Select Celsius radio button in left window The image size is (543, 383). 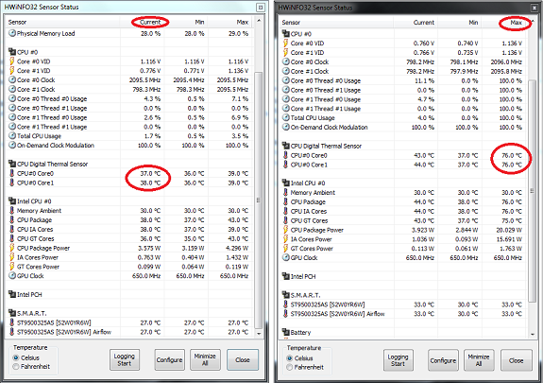click(x=16, y=357)
